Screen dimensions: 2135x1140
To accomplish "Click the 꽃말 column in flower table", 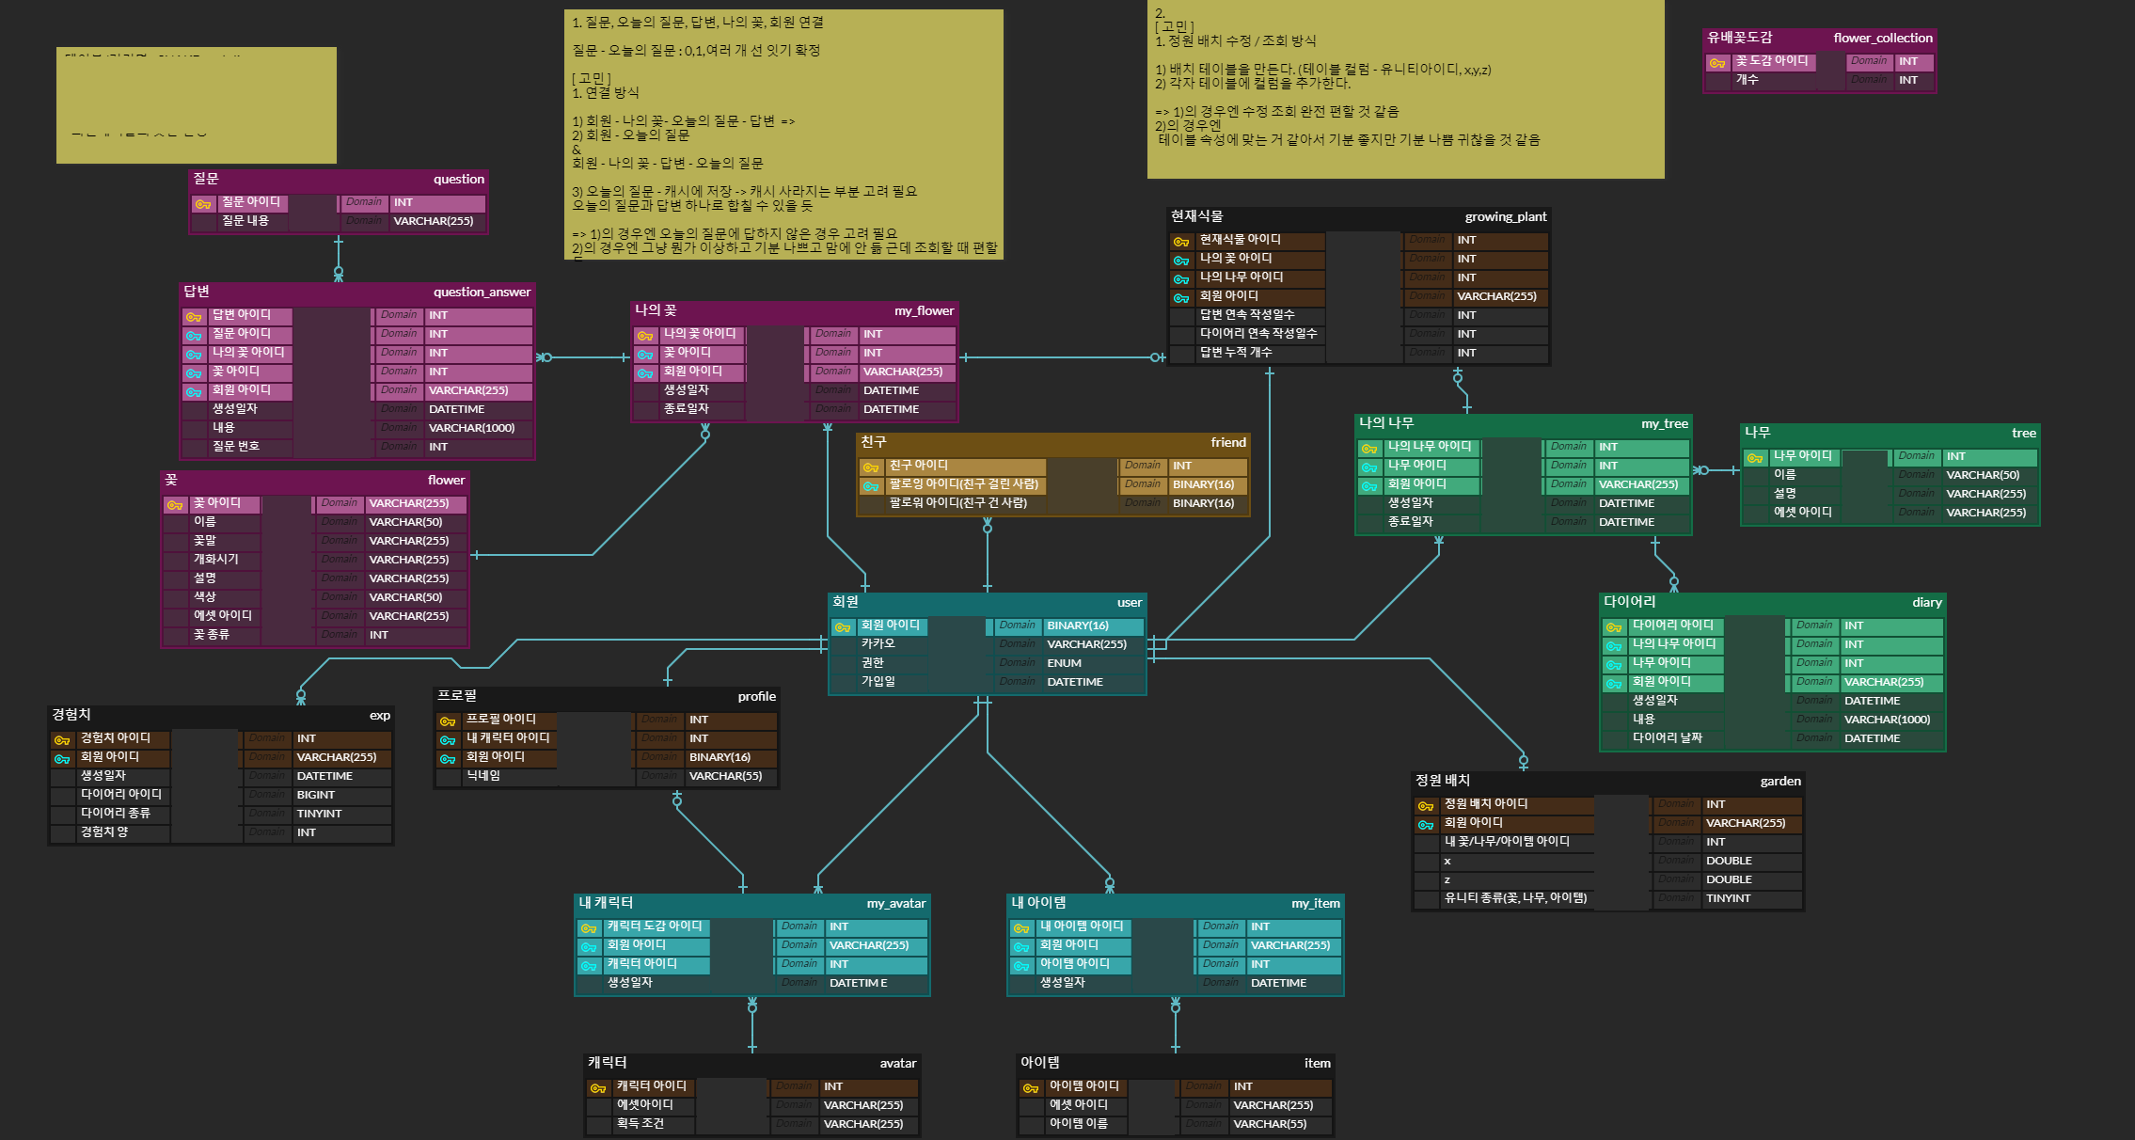I will [205, 541].
